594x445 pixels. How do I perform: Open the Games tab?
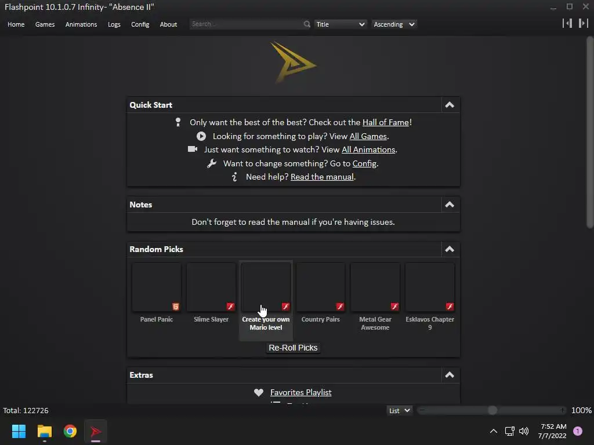pos(45,24)
